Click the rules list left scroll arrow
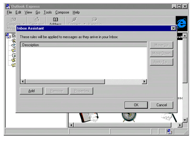 (23, 81)
